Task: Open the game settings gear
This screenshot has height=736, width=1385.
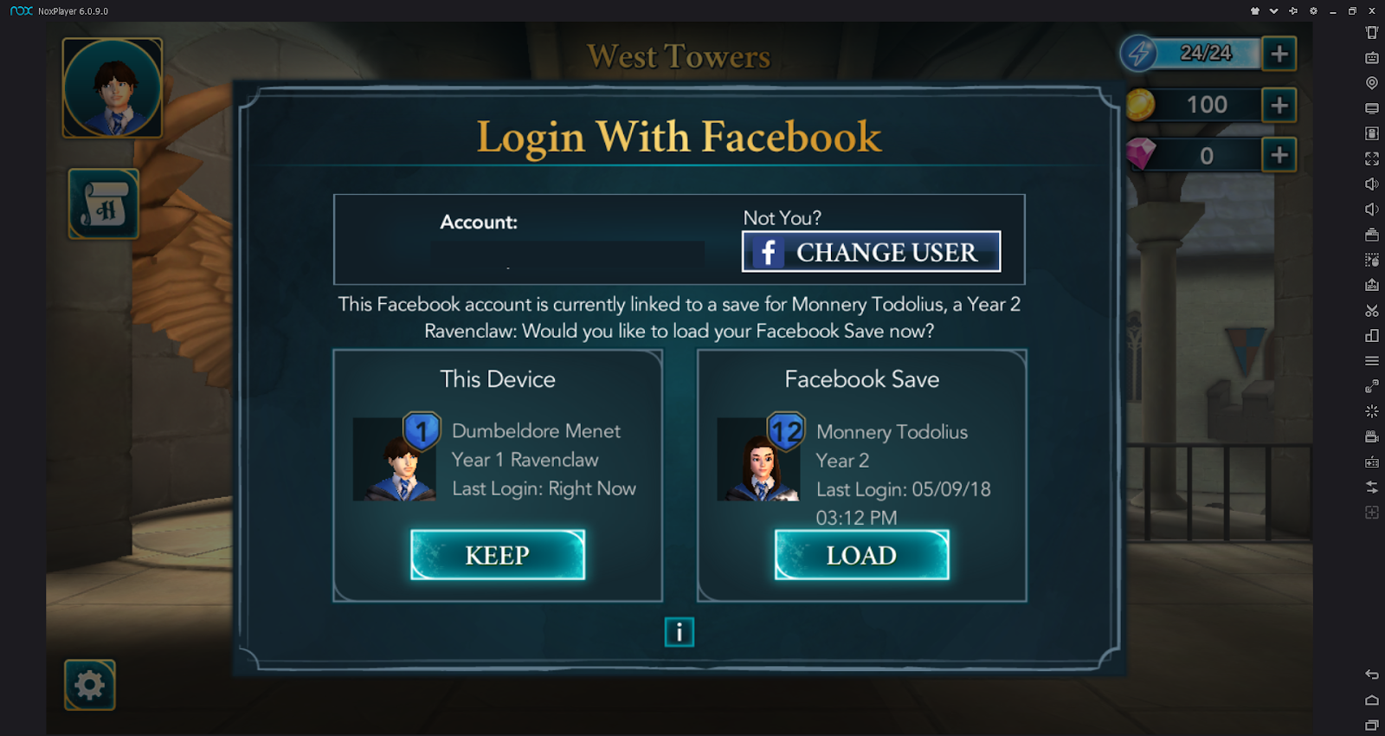Action: click(x=90, y=685)
